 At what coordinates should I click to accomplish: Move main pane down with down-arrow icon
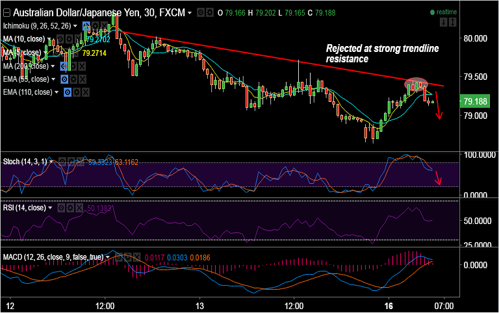[x=444, y=22]
